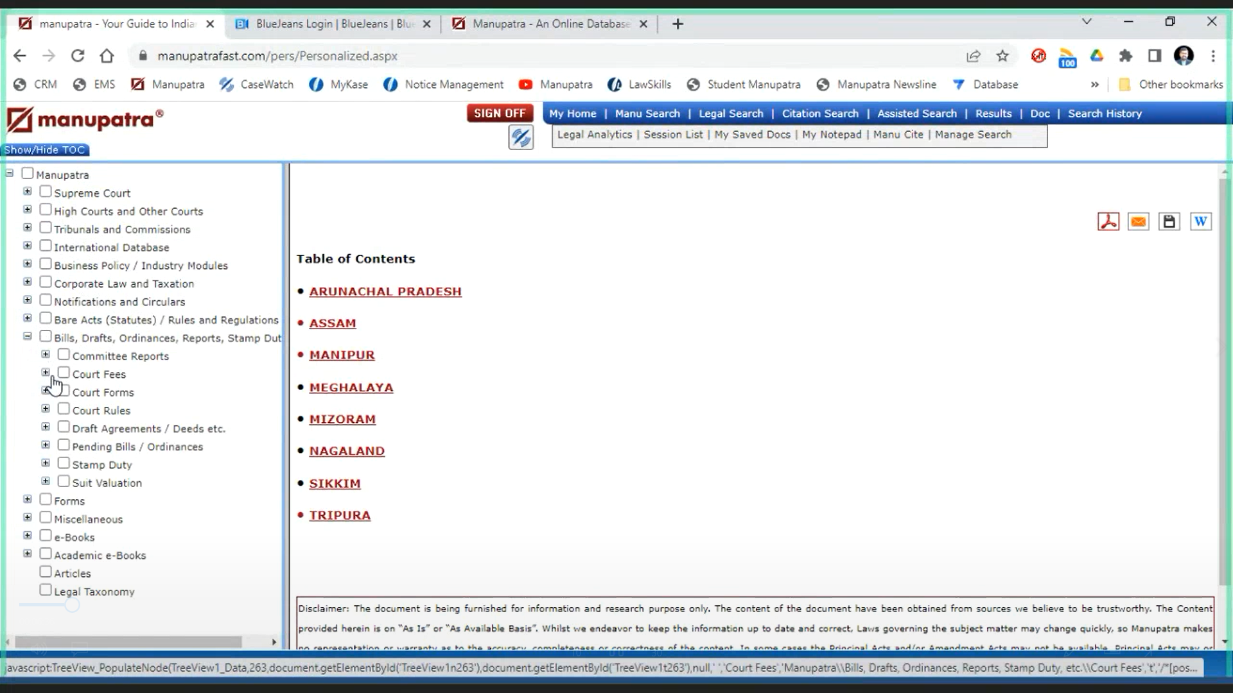
Task: Go to Search History
Action: click(x=1105, y=114)
